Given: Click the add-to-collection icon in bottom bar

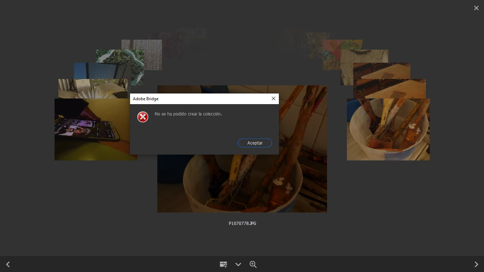Looking at the screenshot, I should [x=223, y=264].
